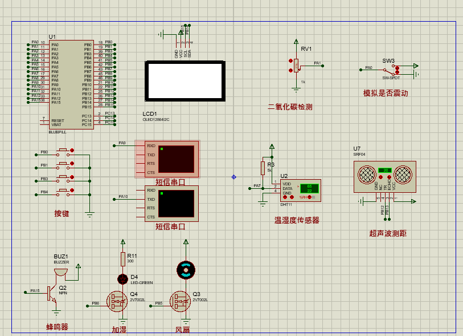Image resolution: width=463 pixels, height=336 pixels.
Task: Click the OLED12864I2C text under LCD1
Action: [x=156, y=119]
